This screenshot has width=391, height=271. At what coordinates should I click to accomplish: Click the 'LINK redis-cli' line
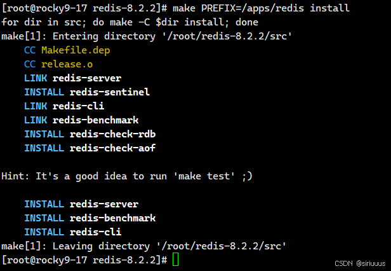(64, 106)
